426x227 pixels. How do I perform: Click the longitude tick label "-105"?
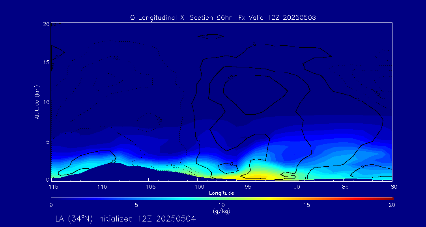coord(148,187)
